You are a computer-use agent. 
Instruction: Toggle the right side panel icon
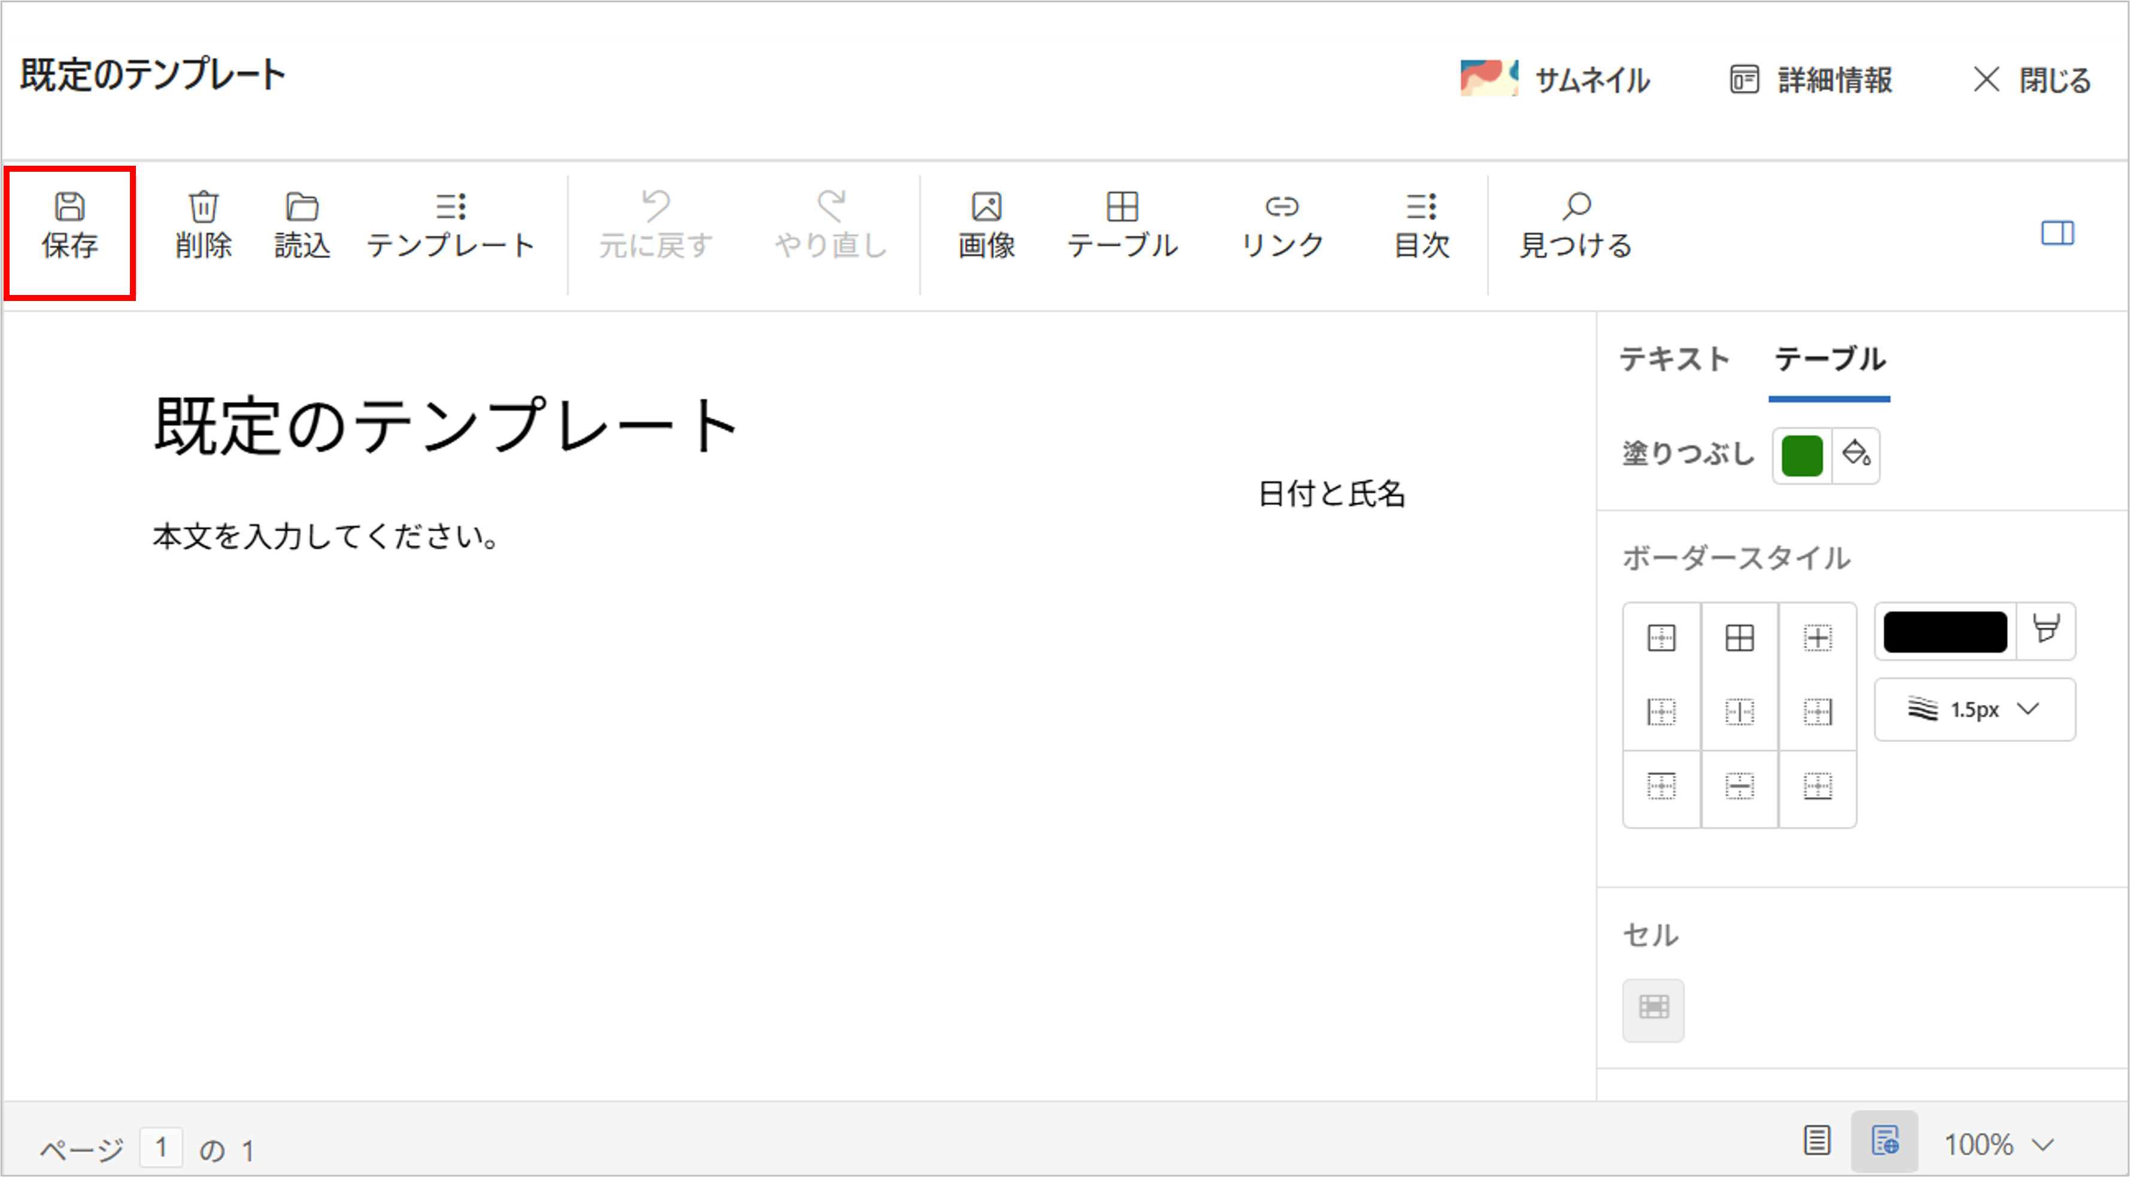click(2057, 233)
